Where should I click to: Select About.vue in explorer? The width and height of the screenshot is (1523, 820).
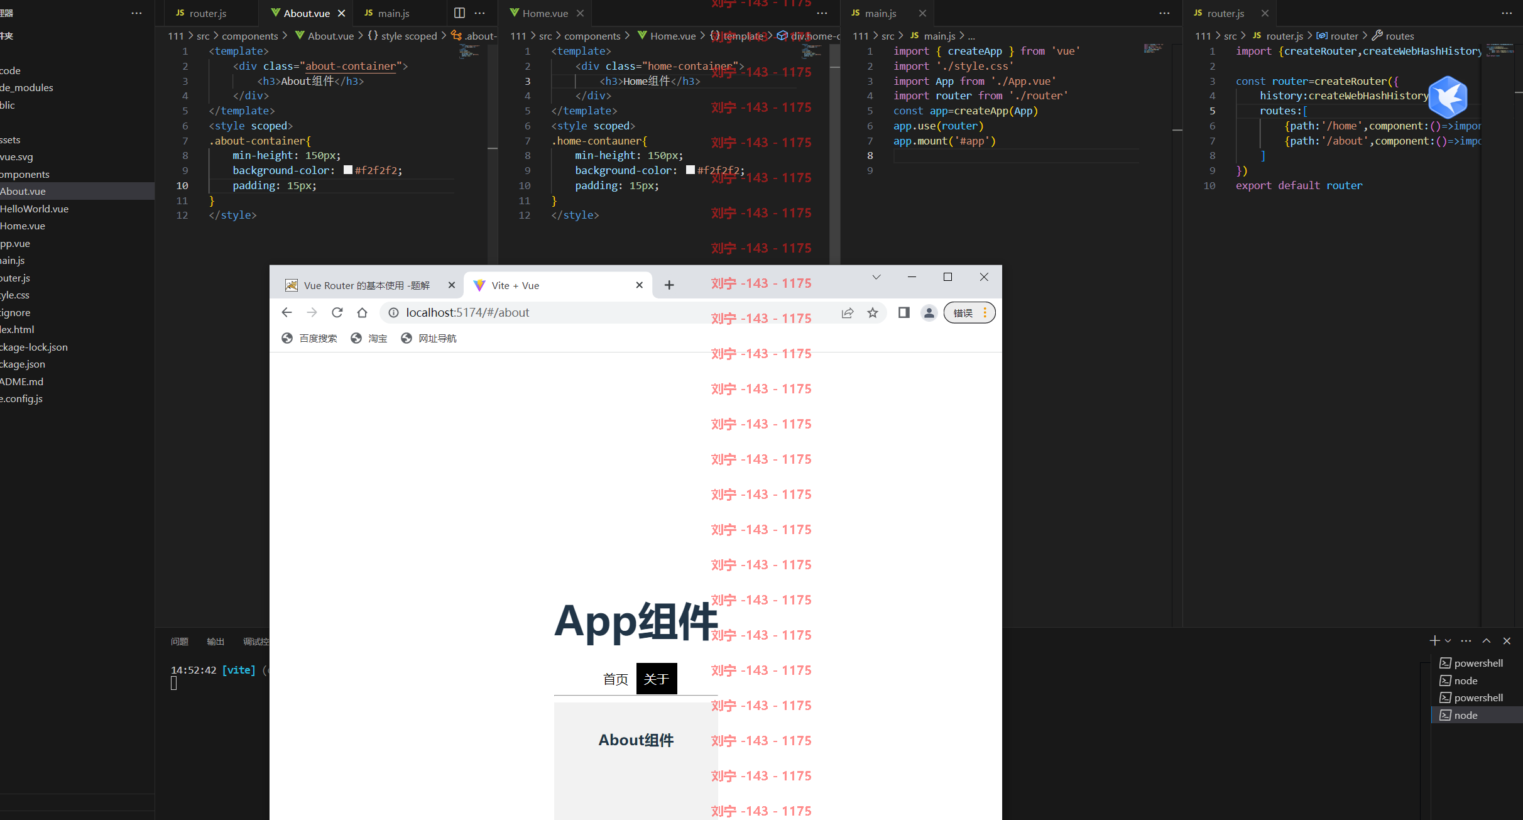pyautogui.click(x=77, y=192)
